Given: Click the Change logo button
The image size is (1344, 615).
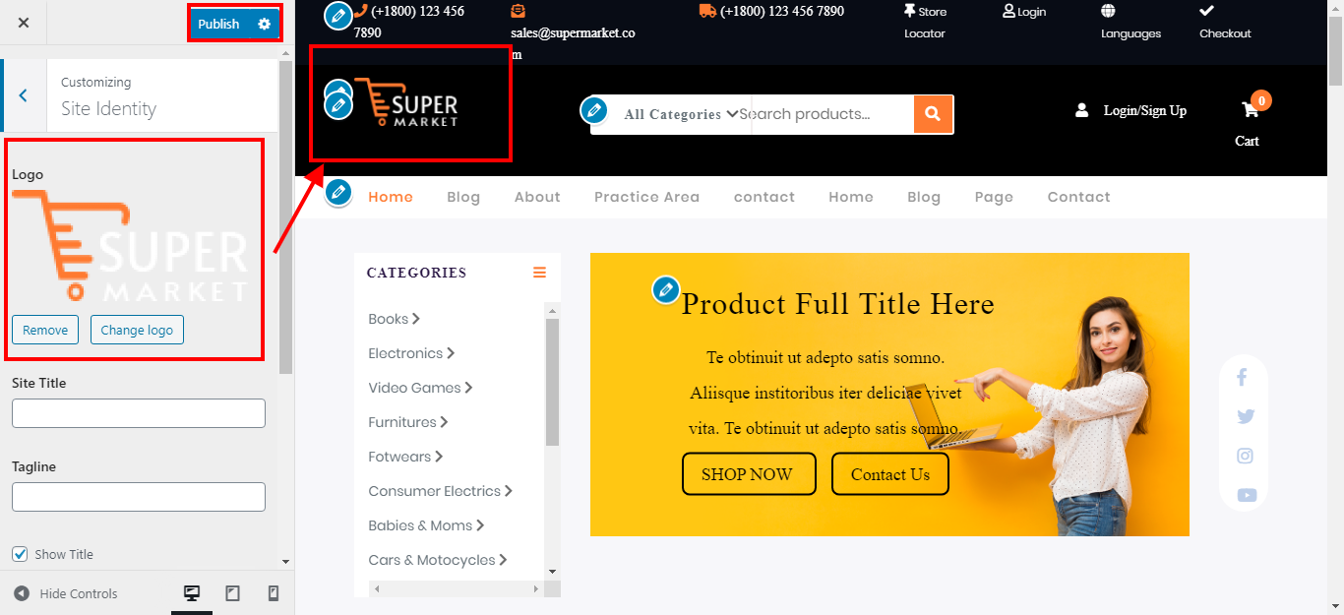Looking at the screenshot, I should click(137, 330).
